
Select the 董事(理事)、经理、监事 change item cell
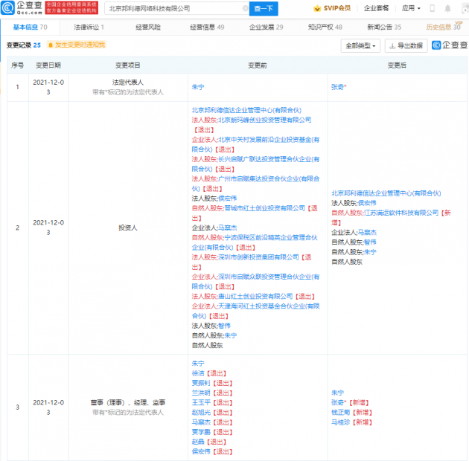(x=128, y=407)
